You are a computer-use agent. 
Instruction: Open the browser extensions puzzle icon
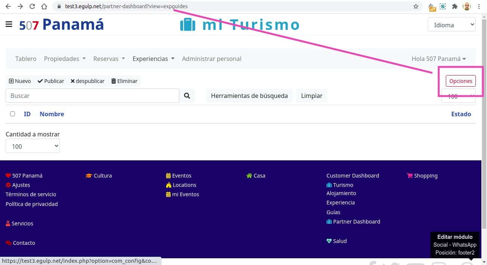[455, 6]
